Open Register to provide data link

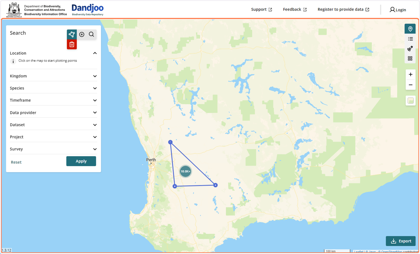(x=343, y=9)
